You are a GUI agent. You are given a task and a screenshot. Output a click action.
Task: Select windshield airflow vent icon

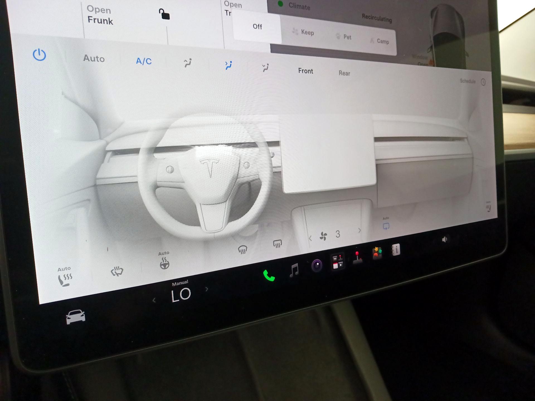pos(188,63)
